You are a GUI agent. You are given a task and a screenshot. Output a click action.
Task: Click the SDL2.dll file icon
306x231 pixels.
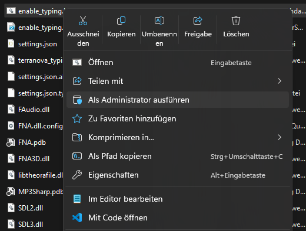tap(11, 208)
